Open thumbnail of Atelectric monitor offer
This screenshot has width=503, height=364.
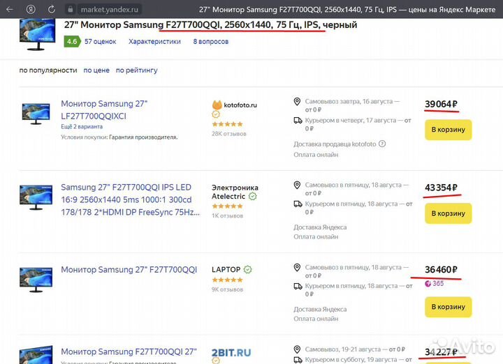click(36, 197)
